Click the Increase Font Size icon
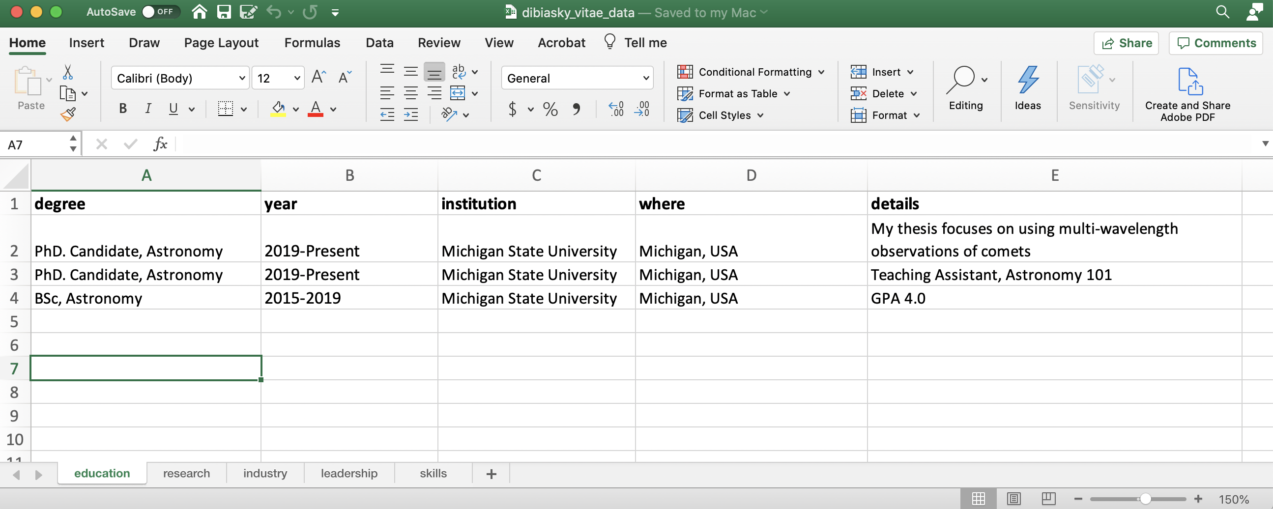The image size is (1273, 509). (x=319, y=78)
